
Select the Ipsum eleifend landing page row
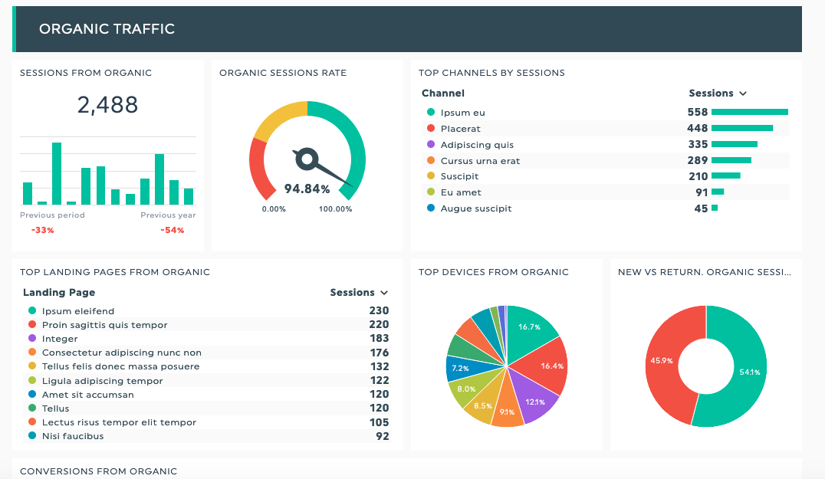pos(205,310)
